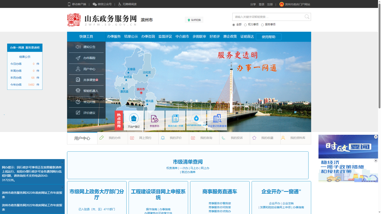The height and width of the screenshot is (214, 381).
Task: Open the 企业开办 link
Action: 274,203
